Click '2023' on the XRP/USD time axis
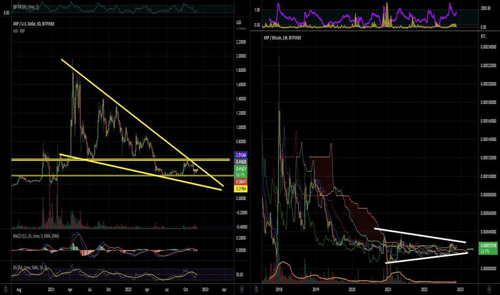The image size is (500, 295). [205, 290]
